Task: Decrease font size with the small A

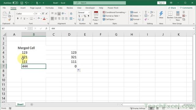Action: click(x=47, y=13)
